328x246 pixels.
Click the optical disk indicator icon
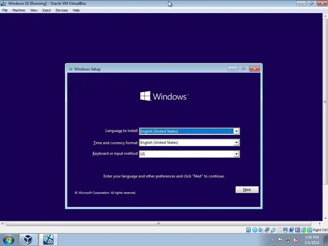(x=255, y=230)
